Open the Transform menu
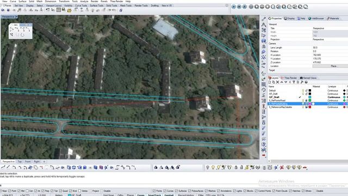 point(64,1)
